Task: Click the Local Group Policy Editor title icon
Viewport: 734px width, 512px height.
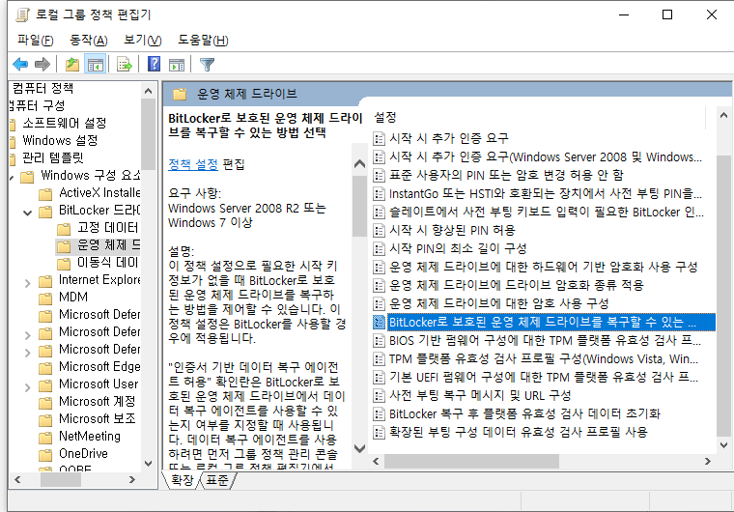Action: pyautogui.click(x=22, y=15)
